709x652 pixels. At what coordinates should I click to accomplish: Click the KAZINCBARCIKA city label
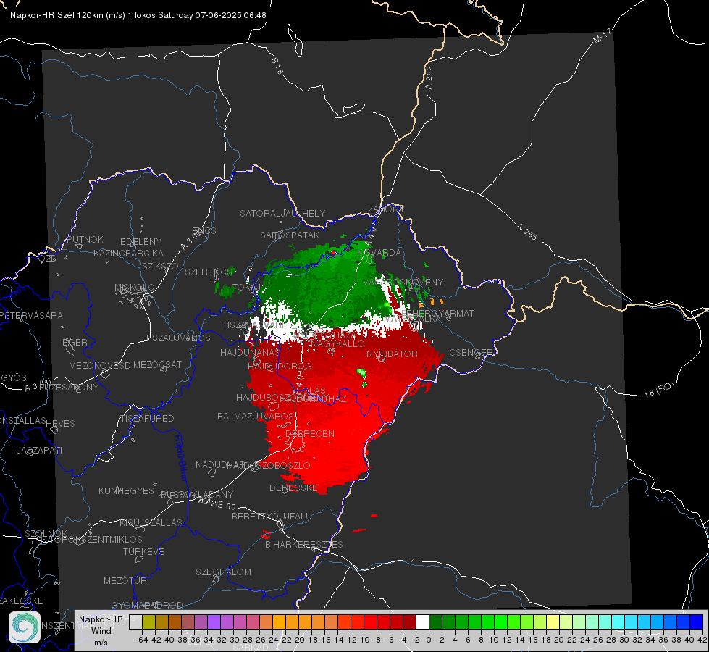pos(128,253)
